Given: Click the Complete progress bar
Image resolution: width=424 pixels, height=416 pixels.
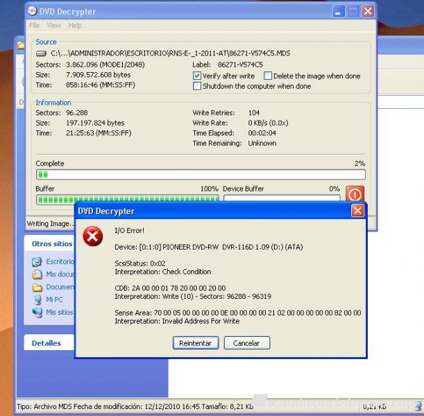Looking at the screenshot, I should (x=201, y=175).
